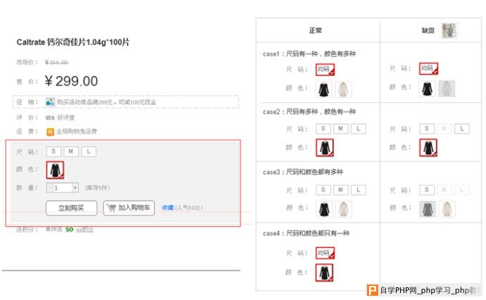Click greyed-out dark dress in case3 缺货 column

tap(428, 209)
